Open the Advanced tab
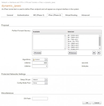This screenshot has width=104, height=106. pos(85,15)
